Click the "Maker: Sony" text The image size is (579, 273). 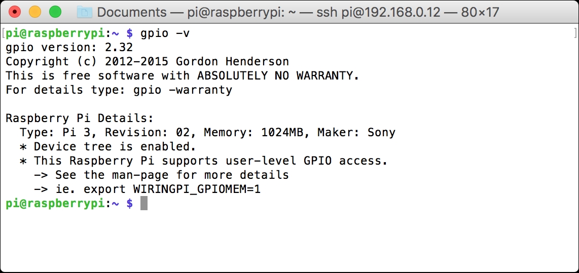356,133
